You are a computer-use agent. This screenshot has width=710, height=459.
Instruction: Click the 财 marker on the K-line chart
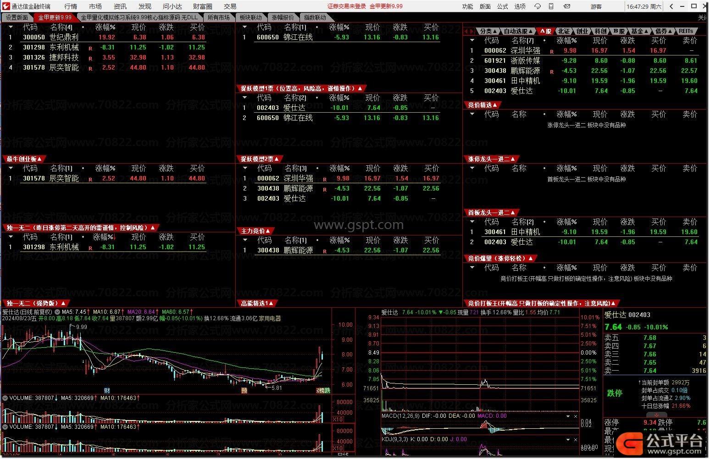click(x=106, y=390)
